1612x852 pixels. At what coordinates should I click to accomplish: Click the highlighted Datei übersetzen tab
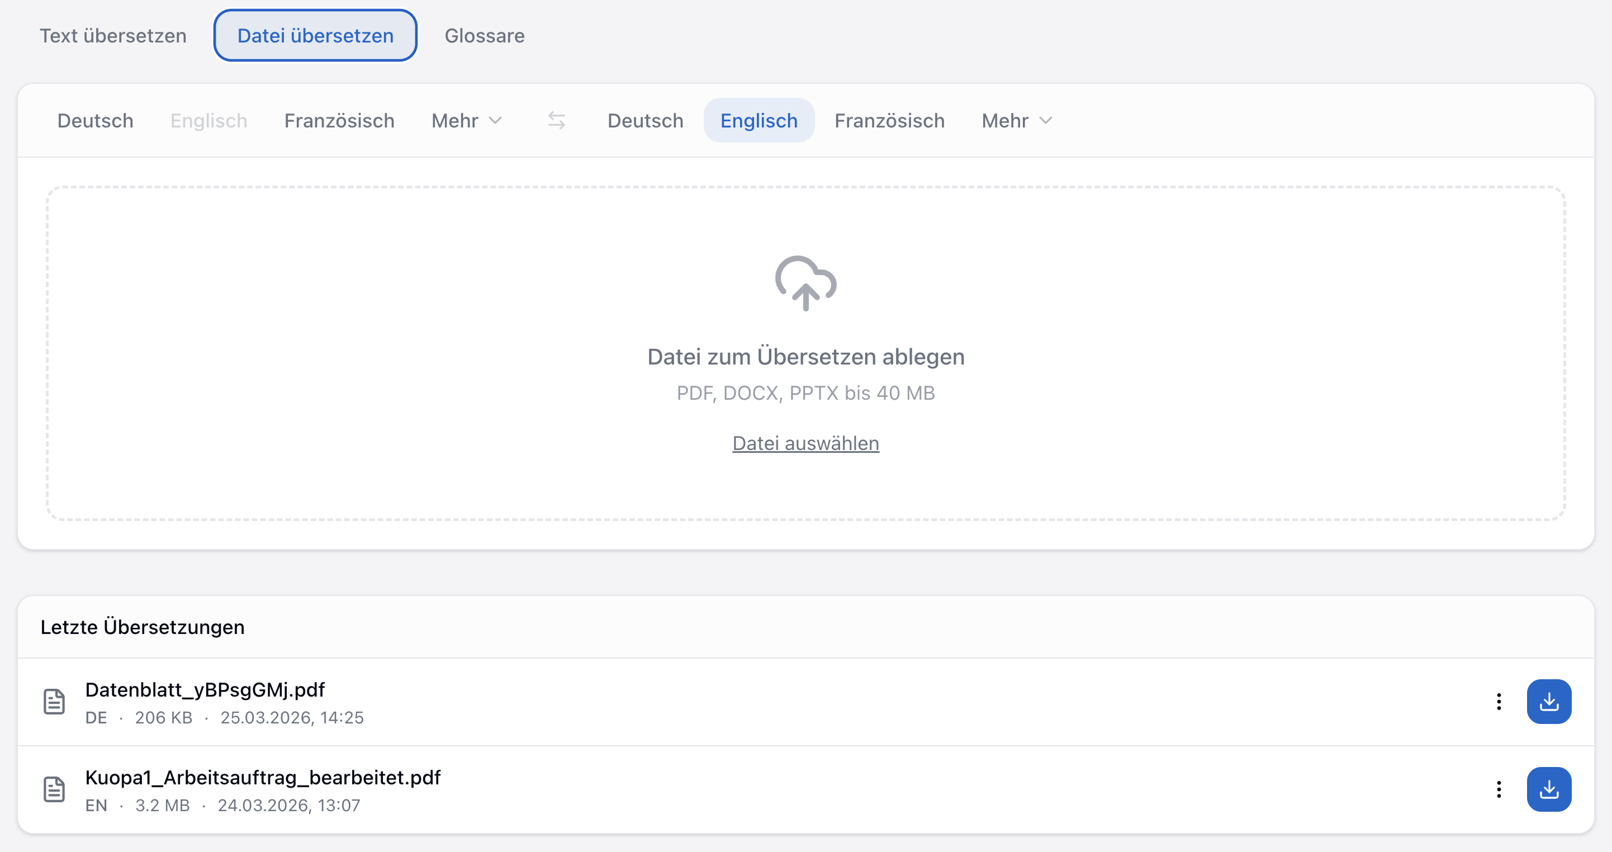point(315,36)
